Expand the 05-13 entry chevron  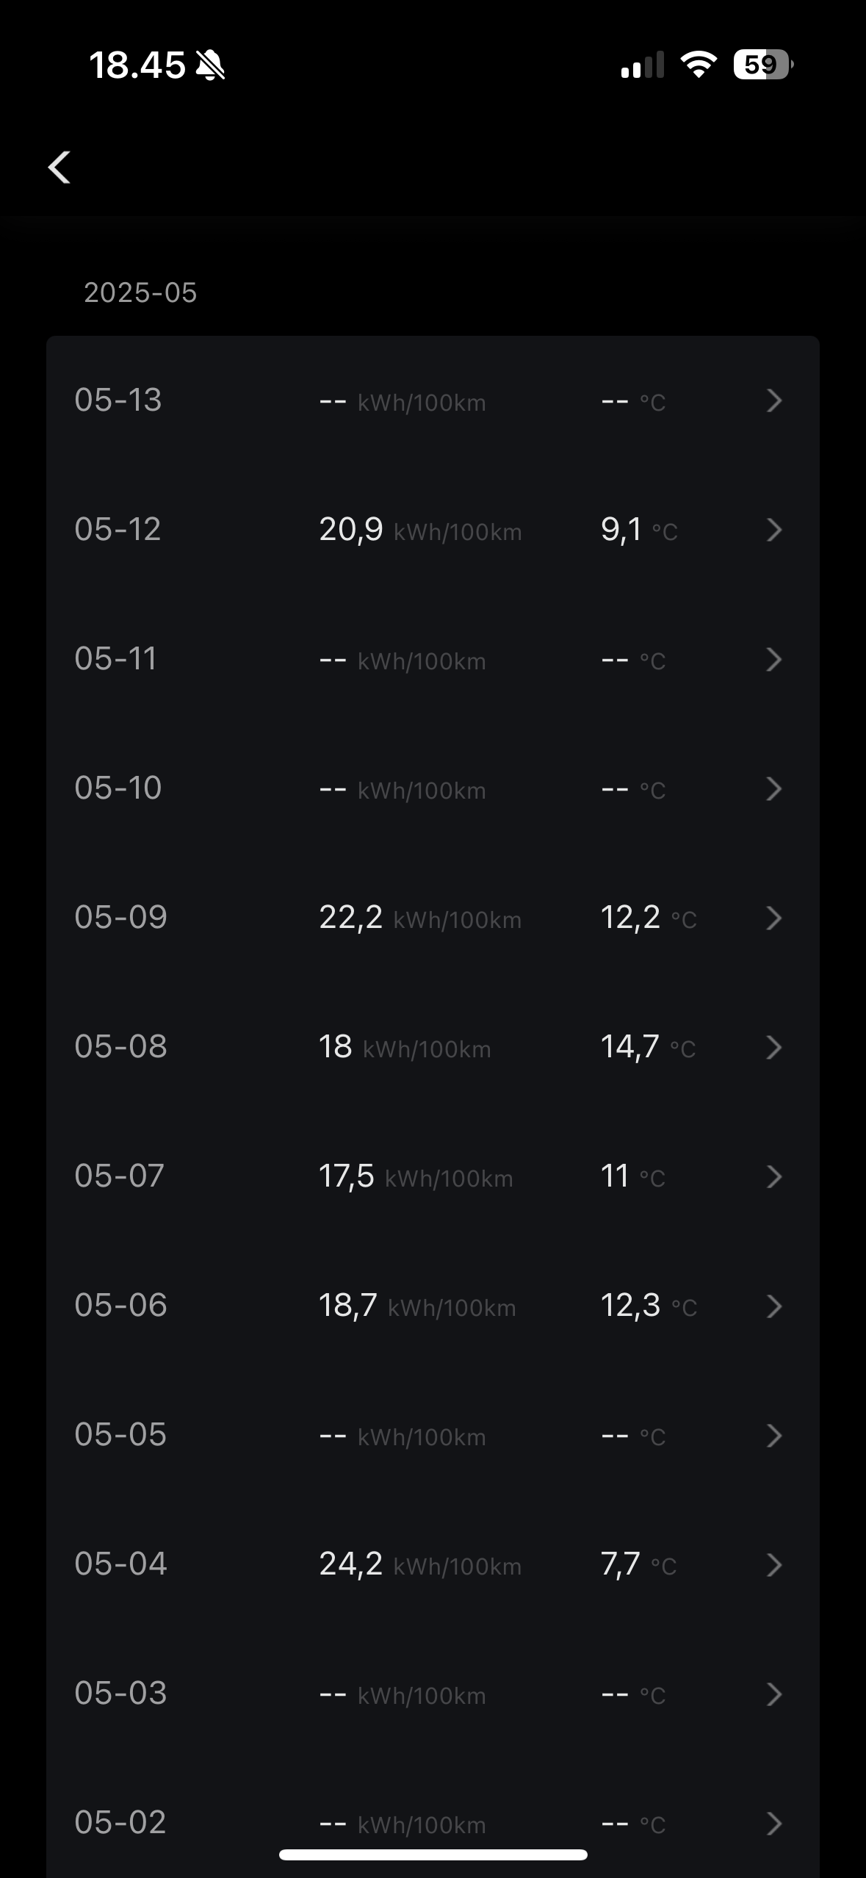773,401
